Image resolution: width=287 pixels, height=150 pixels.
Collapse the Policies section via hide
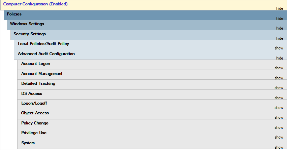click(279, 18)
